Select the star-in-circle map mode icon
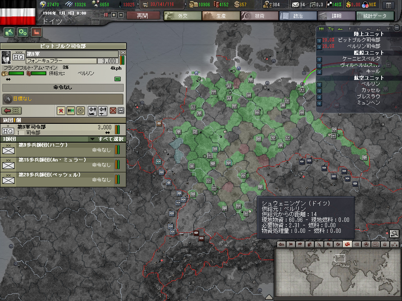 (366, 244)
